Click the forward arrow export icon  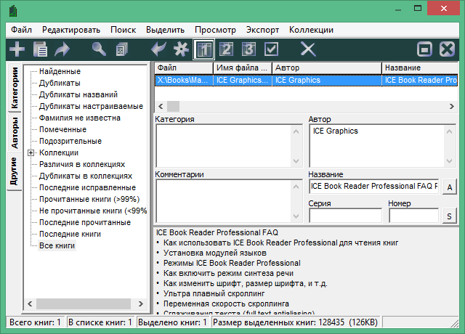(62, 49)
